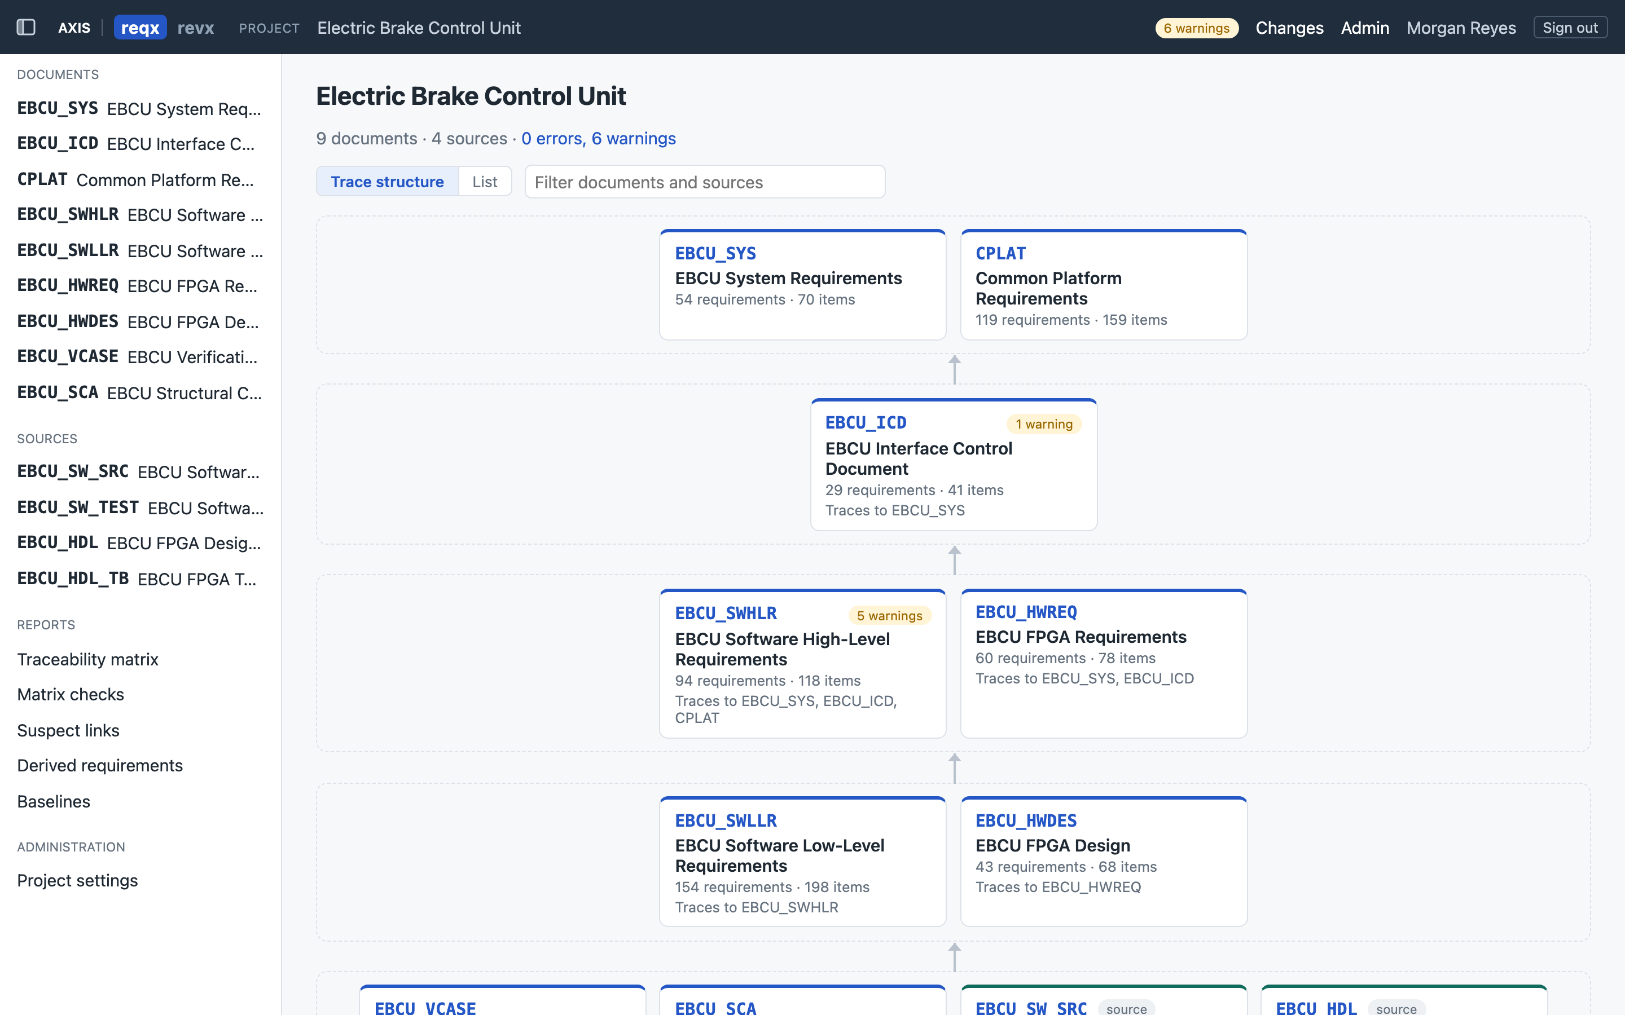Switch to the reqx app
The image size is (1625, 1015).
pos(140,28)
